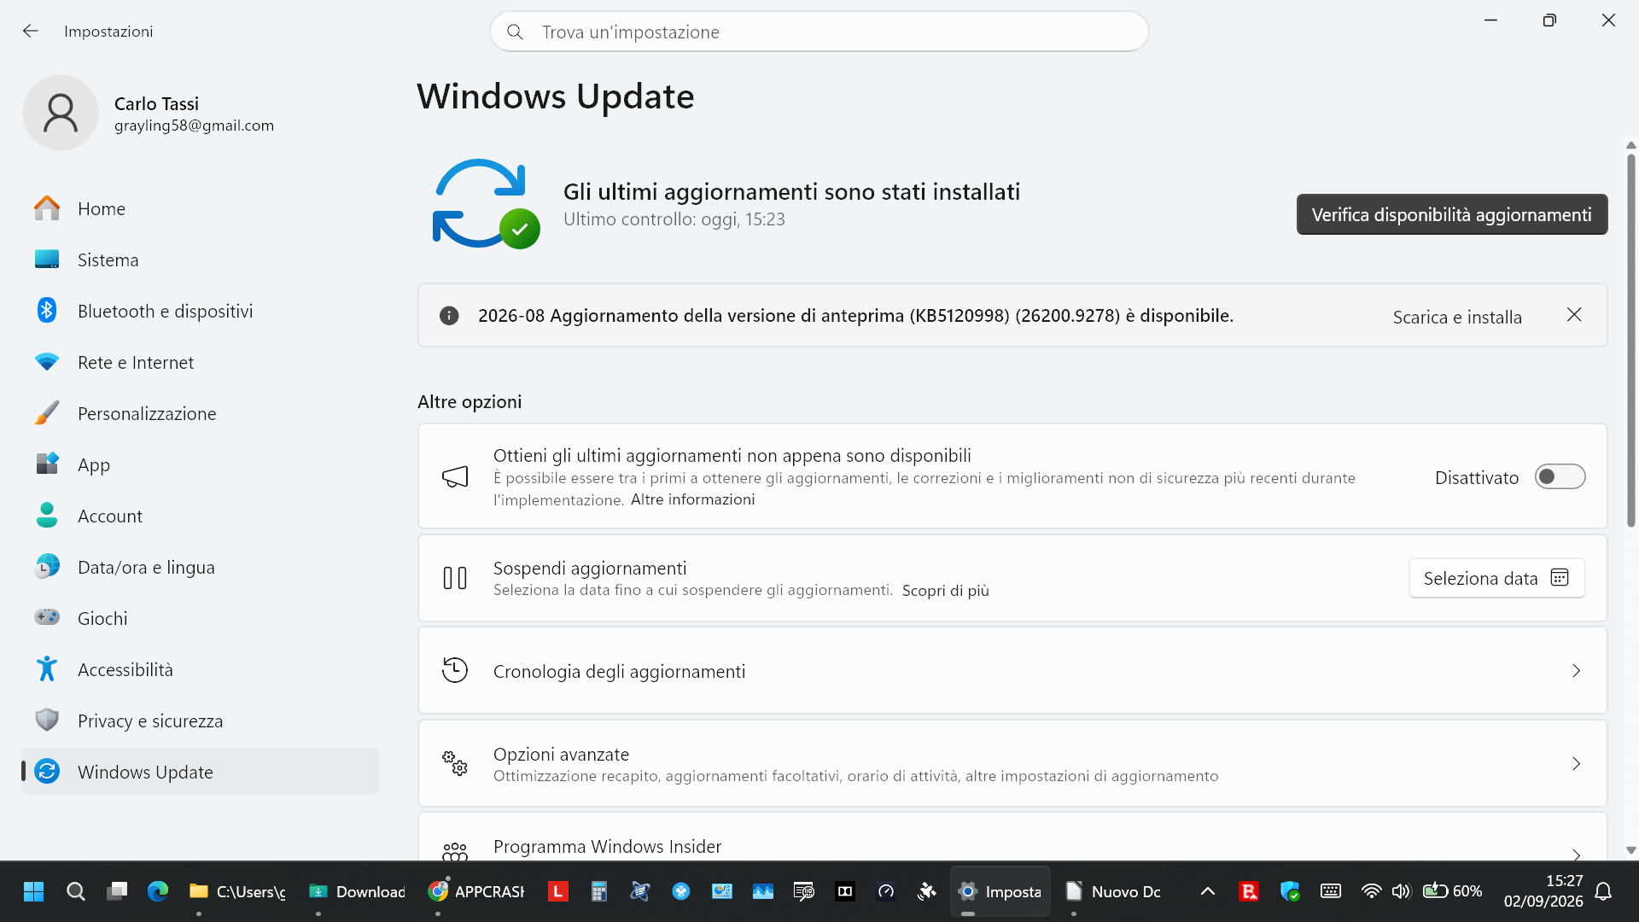Click the Data/ora e lingua globe icon

47,567
